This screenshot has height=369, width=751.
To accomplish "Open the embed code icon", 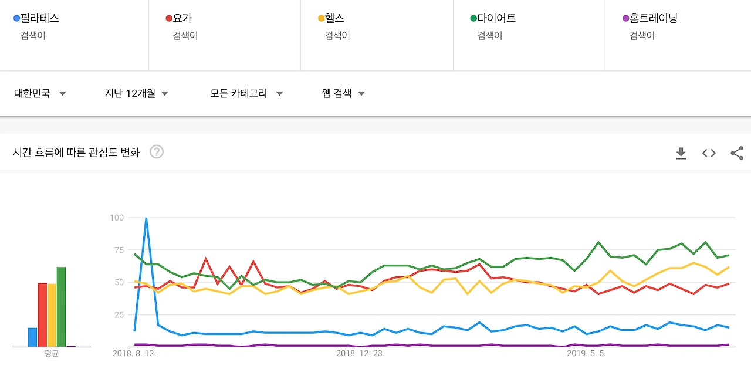I will (x=709, y=153).
